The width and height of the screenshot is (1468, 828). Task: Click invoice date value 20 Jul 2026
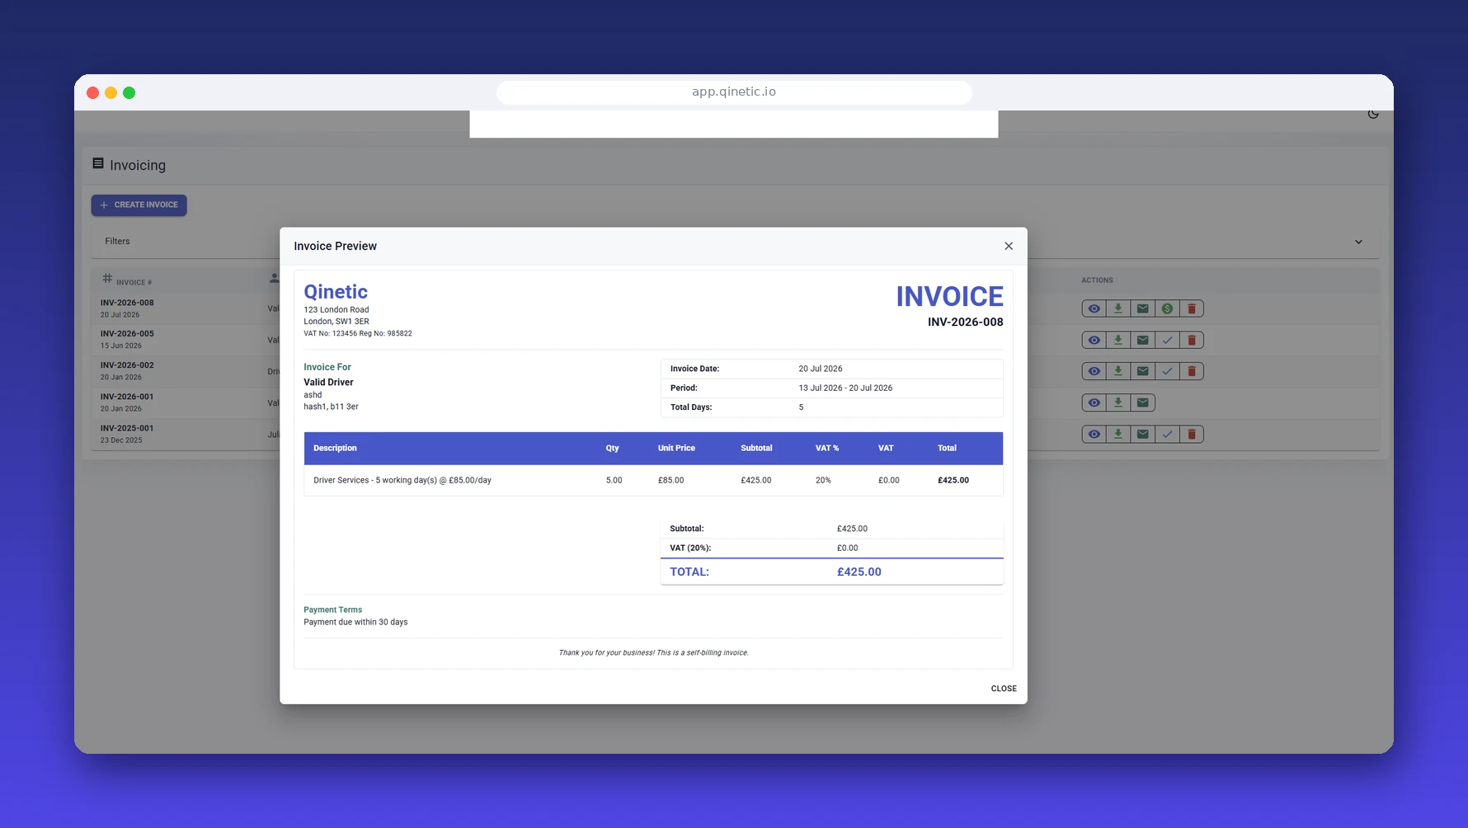(x=821, y=369)
